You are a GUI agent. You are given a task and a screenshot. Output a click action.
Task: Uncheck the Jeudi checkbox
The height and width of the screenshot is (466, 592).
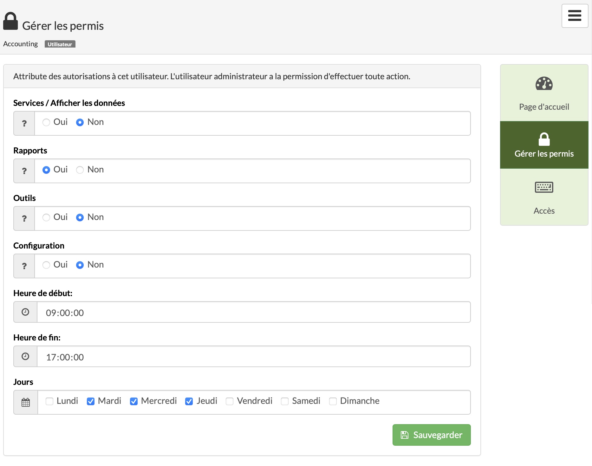coord(189,401)
